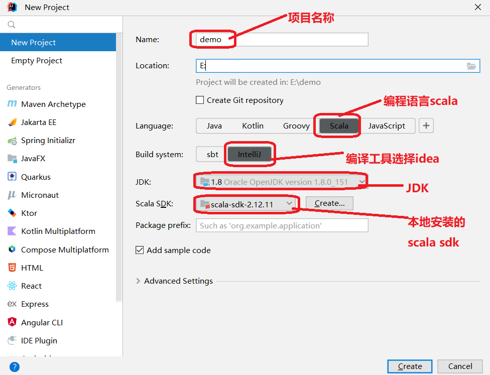The height and width of the screenshot is (375, 490).
Task: Open the help question mark icon
Action: pos(15,367)
